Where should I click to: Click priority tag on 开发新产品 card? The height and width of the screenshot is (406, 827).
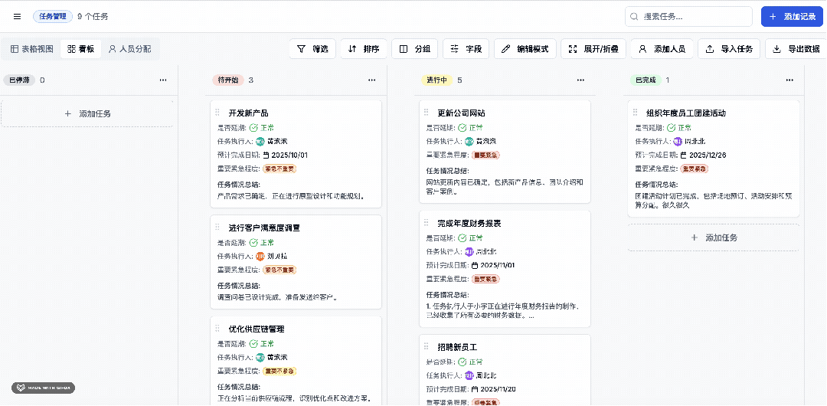point(279,169)
